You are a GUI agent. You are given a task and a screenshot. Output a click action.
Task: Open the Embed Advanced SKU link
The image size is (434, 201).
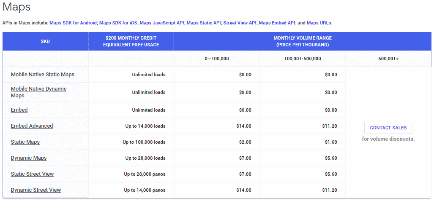tap(32, 126)
